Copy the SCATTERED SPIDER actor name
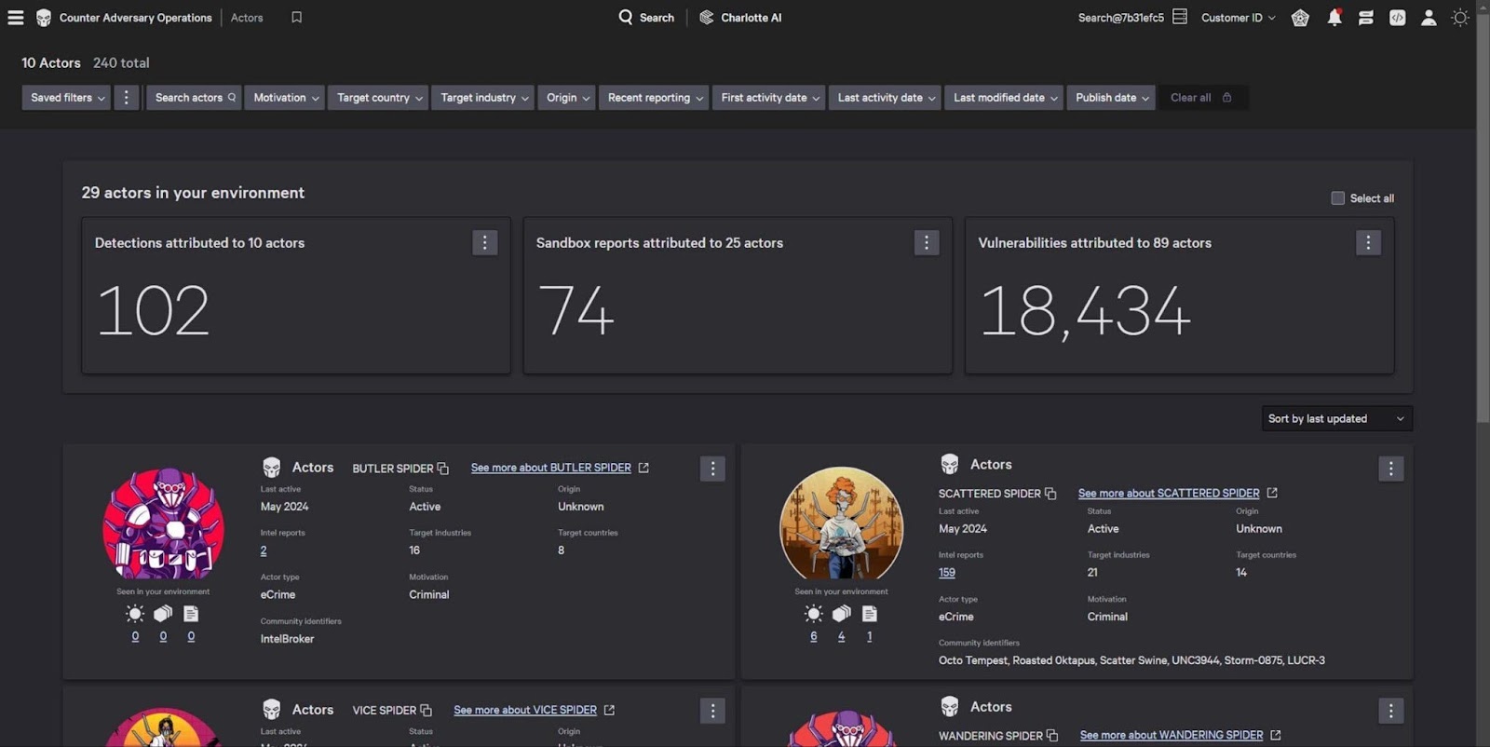The height and width of the screenshot is (747, 1490). [x=1050, y=494]
